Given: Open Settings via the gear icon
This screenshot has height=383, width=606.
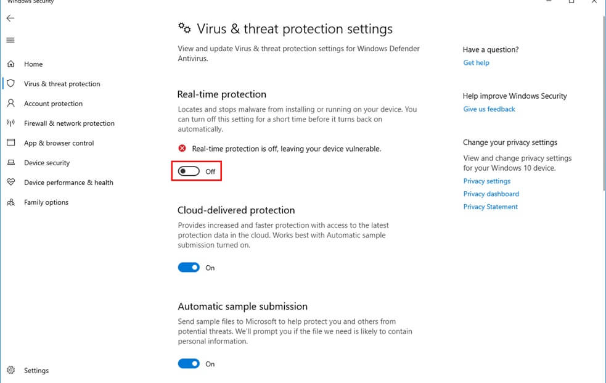Looking at the screenshot, I should click(x=10, y=370).
